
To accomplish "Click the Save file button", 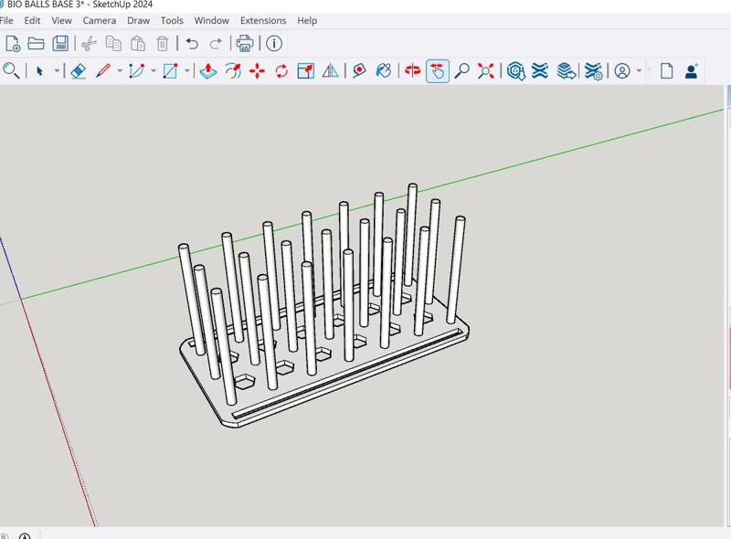I will coord(60,43).
